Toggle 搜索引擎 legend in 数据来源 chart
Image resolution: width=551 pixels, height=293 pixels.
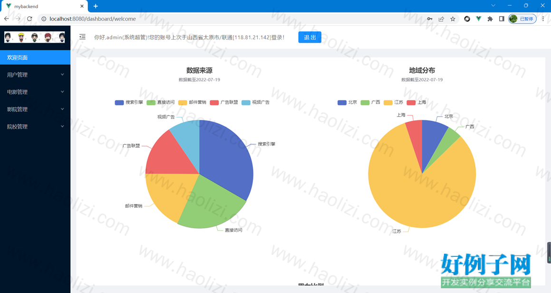pyautogui.click(x=129, y=102)
